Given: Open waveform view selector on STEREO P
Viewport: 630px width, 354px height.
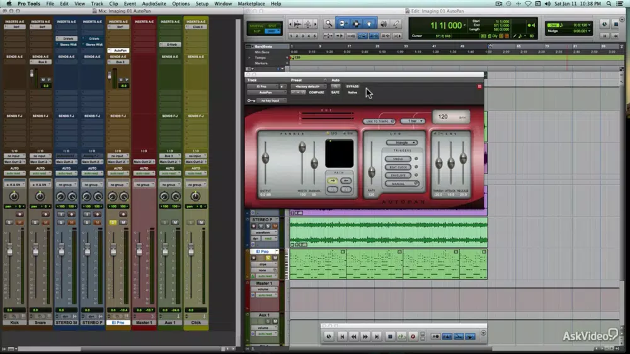Looking at the screenshot, I should [265, 233].
